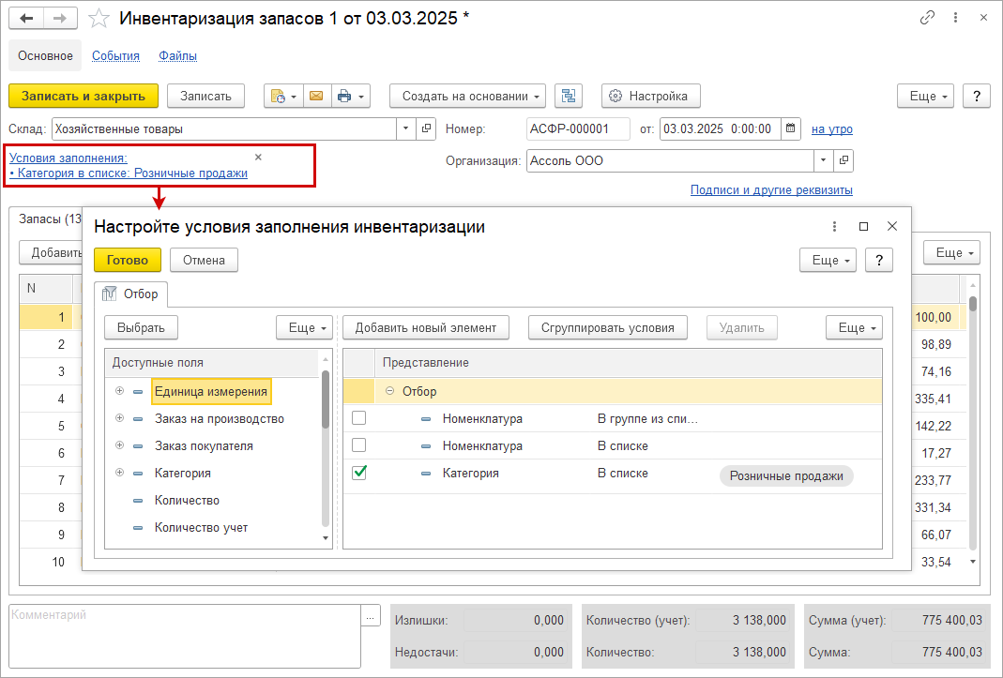Open the События tab

pyautogui.click(x=115, y=55)
